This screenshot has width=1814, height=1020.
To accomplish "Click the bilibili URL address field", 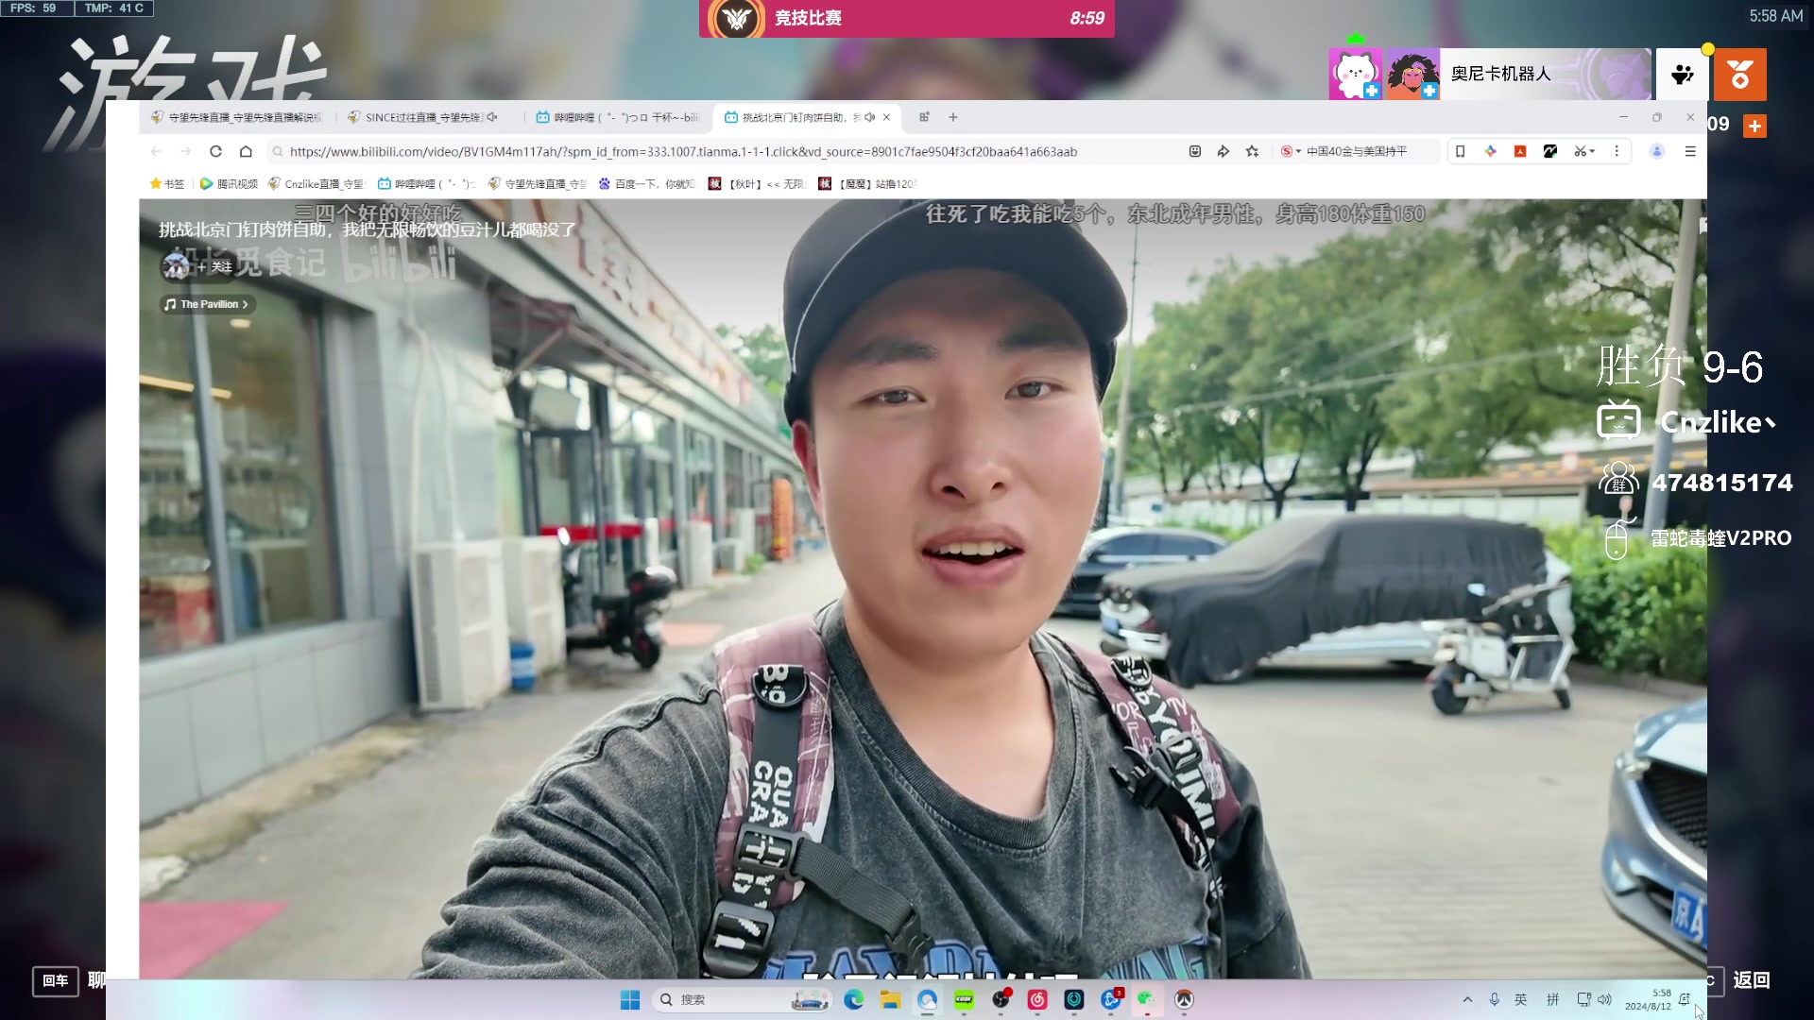I will [x=683, y=151].
